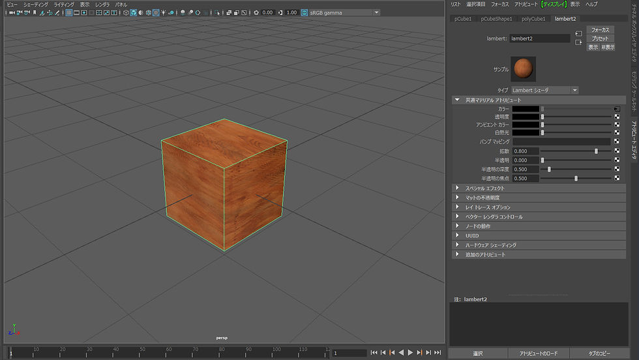The height and width of the screenshot is (360, 639).
Task: Toggle the view transform color management icon
Action: coord(305,12)
